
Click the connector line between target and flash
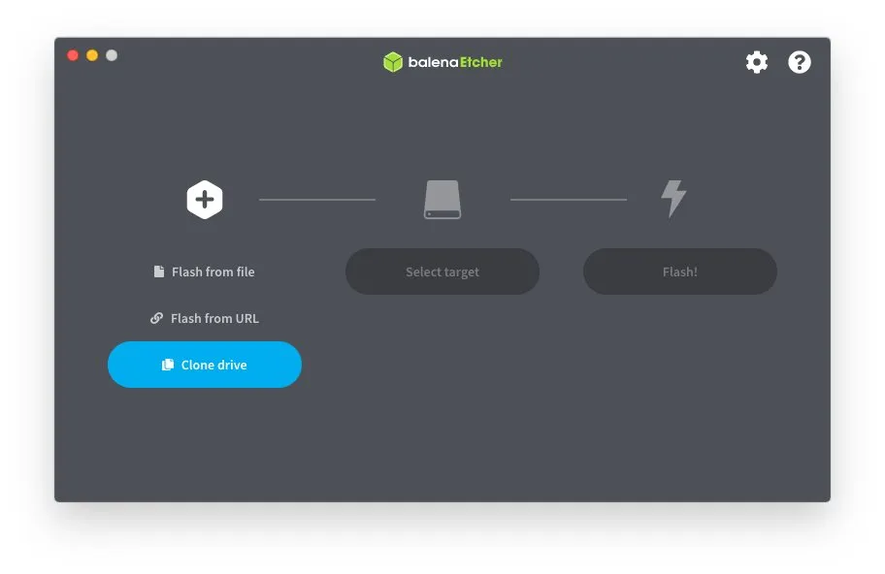569,200
